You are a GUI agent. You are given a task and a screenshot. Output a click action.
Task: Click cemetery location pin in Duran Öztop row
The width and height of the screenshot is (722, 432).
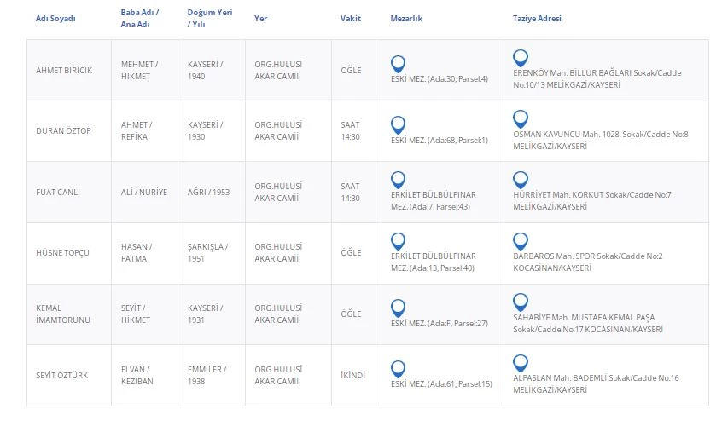(x=398, y=124)
